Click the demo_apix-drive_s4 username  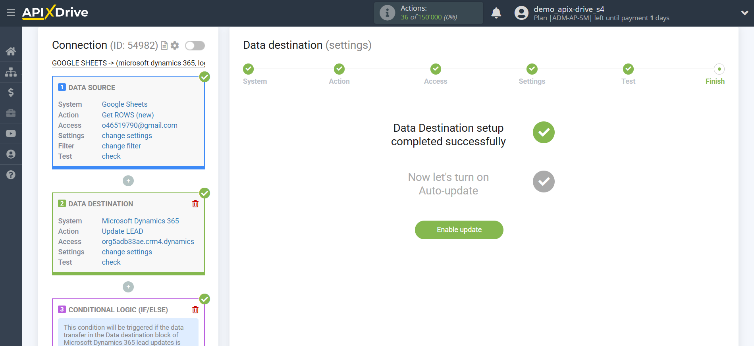click(569, 9)
